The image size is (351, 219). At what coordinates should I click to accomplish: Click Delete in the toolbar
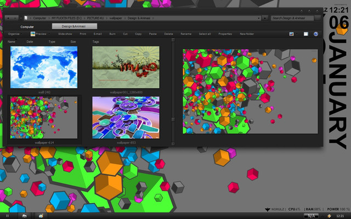click(168, 34)
